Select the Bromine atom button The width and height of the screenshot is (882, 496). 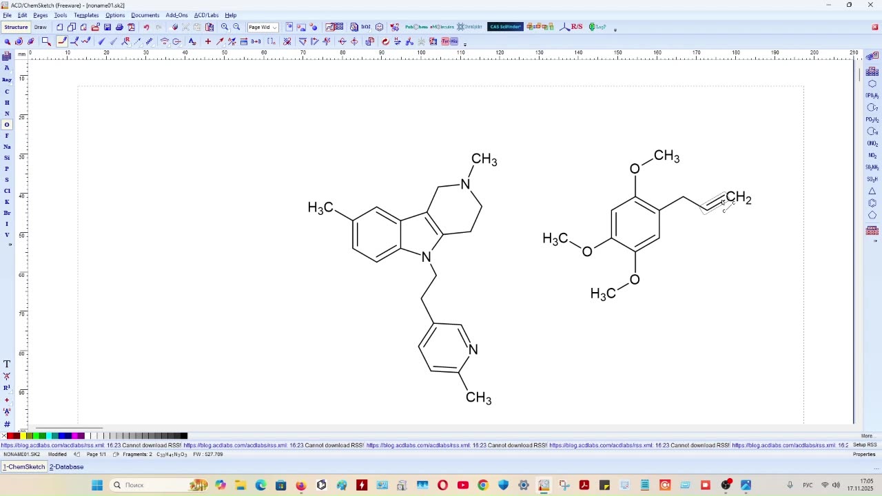[x=7, y=213]
